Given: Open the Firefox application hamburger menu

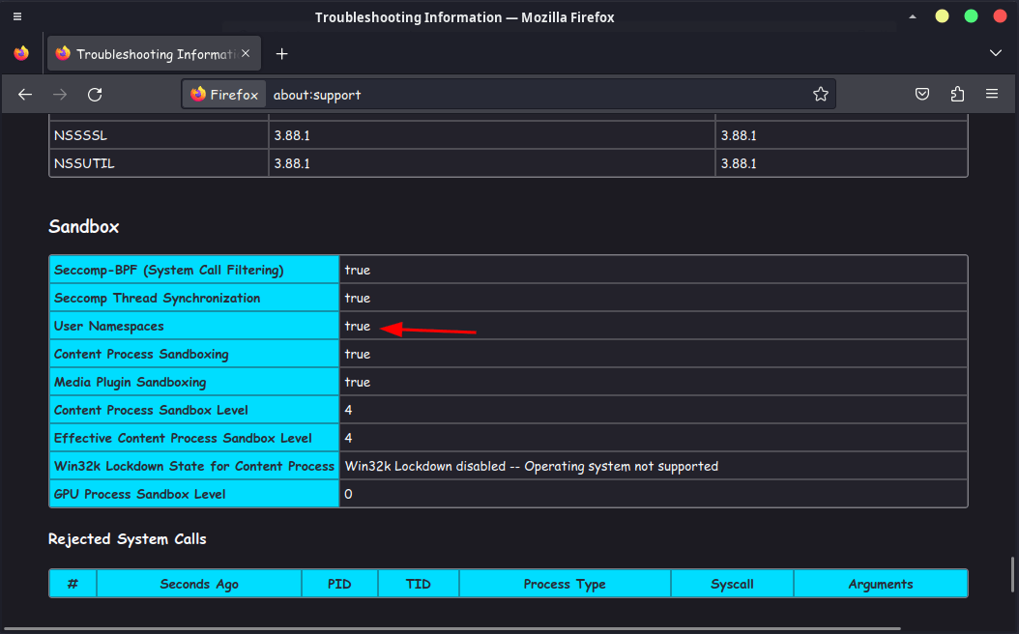Looking at the screenshot, I should point(992,94).
